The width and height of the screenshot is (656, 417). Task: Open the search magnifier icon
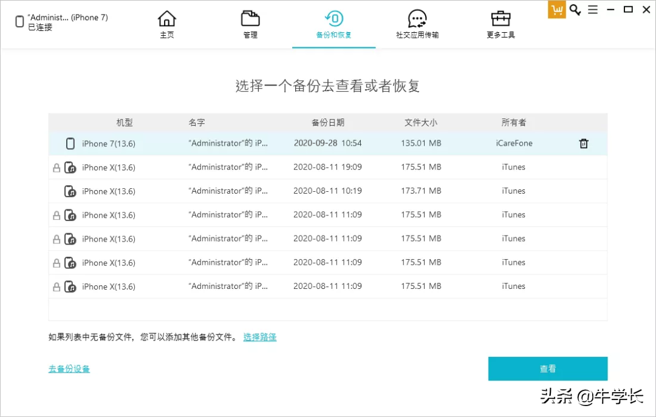575,10
